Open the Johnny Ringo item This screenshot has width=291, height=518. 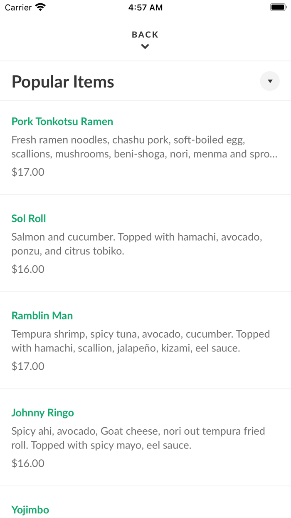coord(42,412)
